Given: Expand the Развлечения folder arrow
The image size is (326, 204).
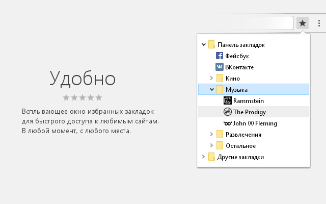Looking at the screenshot, I should pos(212,134).
